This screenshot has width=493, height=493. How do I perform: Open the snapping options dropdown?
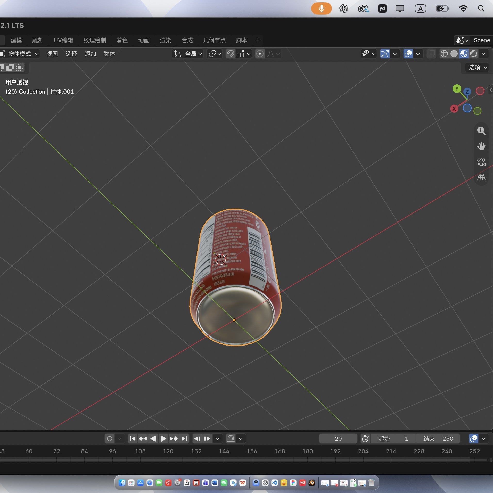[244, 54]
